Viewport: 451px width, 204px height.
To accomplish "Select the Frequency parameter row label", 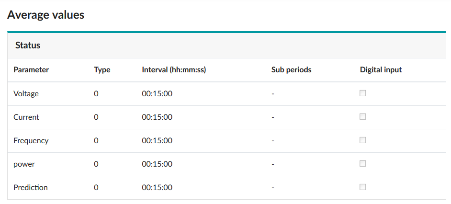I will coord(31,141).
